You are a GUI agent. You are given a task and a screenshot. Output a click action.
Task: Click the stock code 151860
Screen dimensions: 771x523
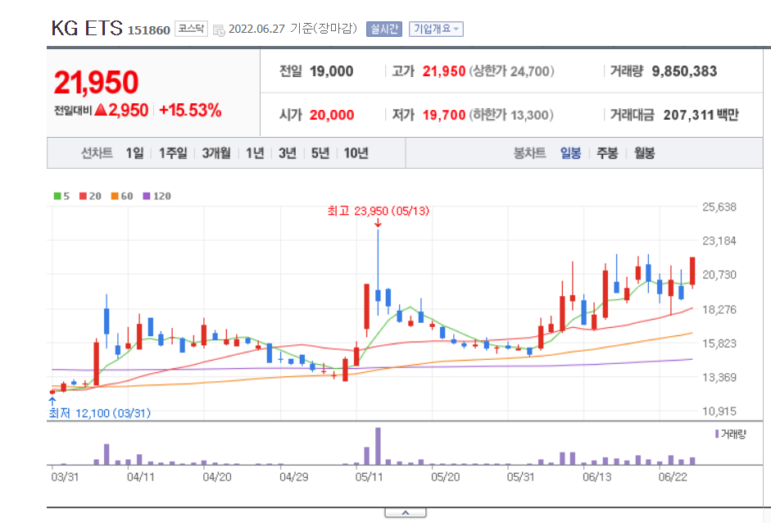point(149,30)
